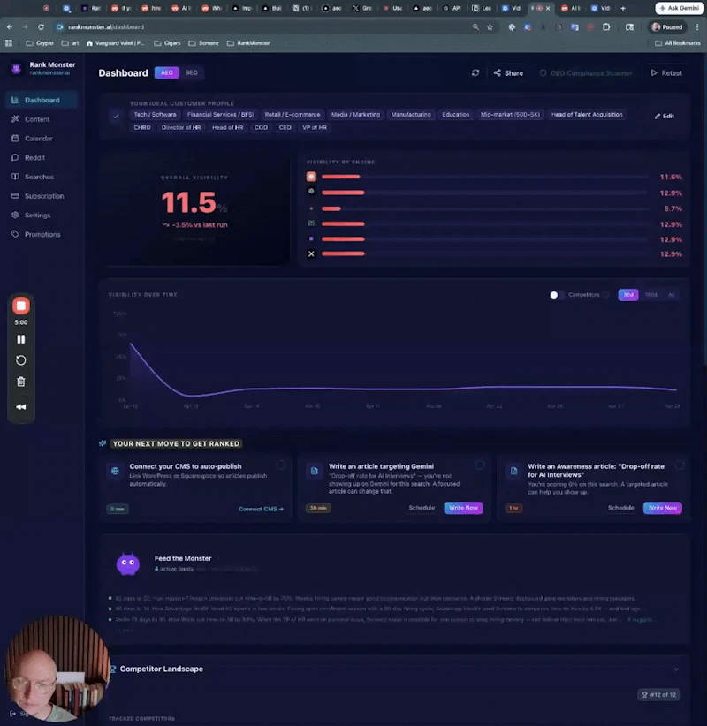707x726 pixels.
Task: Click the Rank Monster logo icon
Action: coord(17,69)
